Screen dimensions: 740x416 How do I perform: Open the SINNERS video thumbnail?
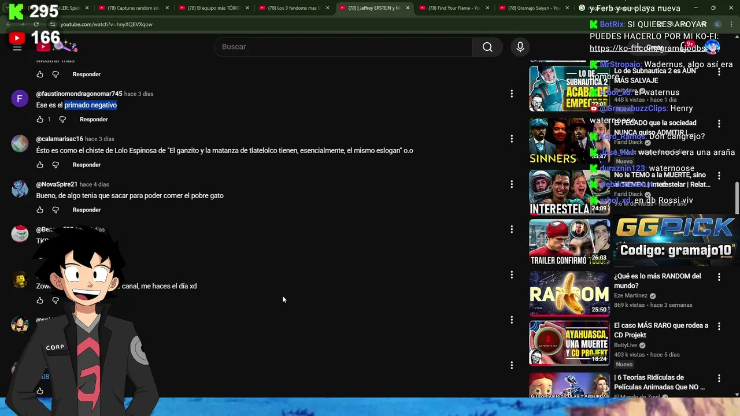[x=569, y=140]
